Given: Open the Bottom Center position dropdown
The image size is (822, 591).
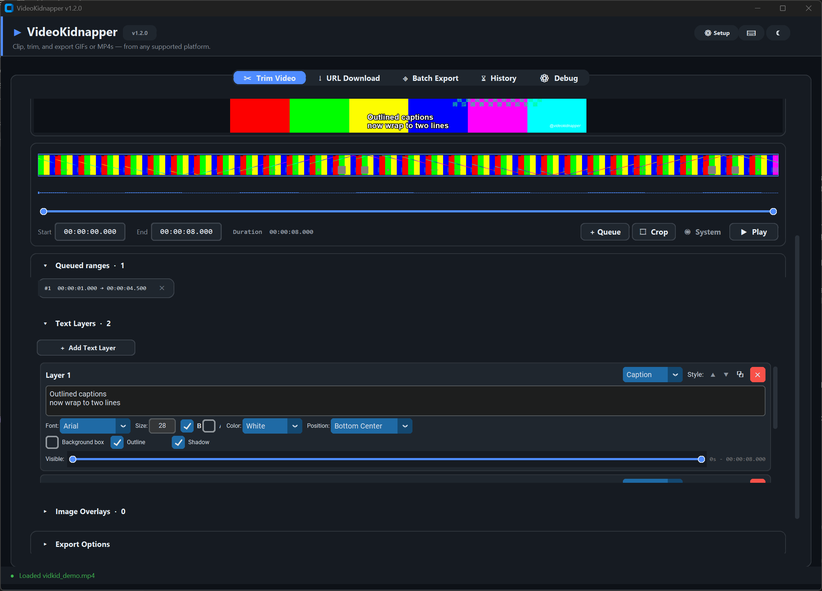Looking at the screenshot, I should pos(372,426).
